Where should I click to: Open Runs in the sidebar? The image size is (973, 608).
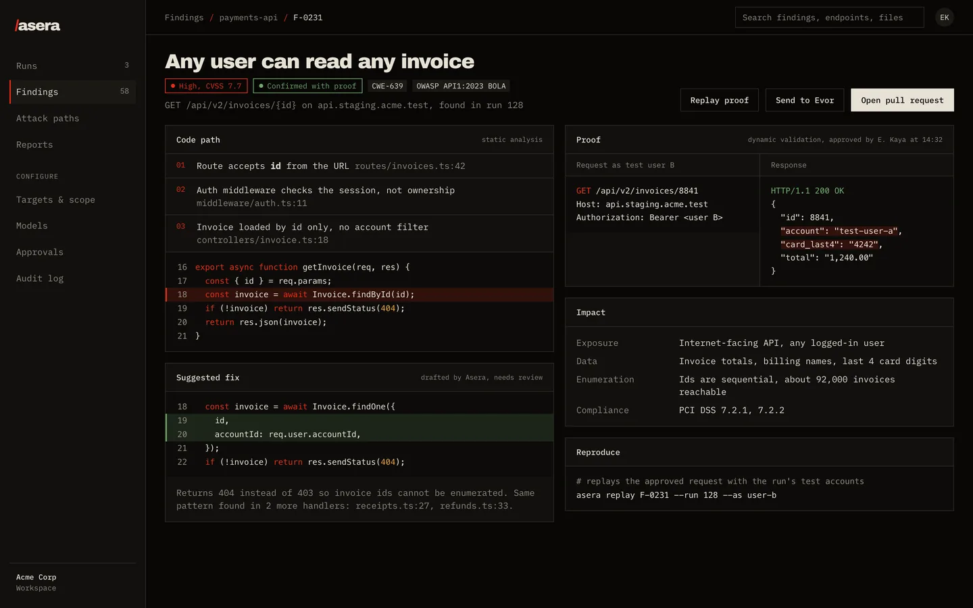coord(72,66)
